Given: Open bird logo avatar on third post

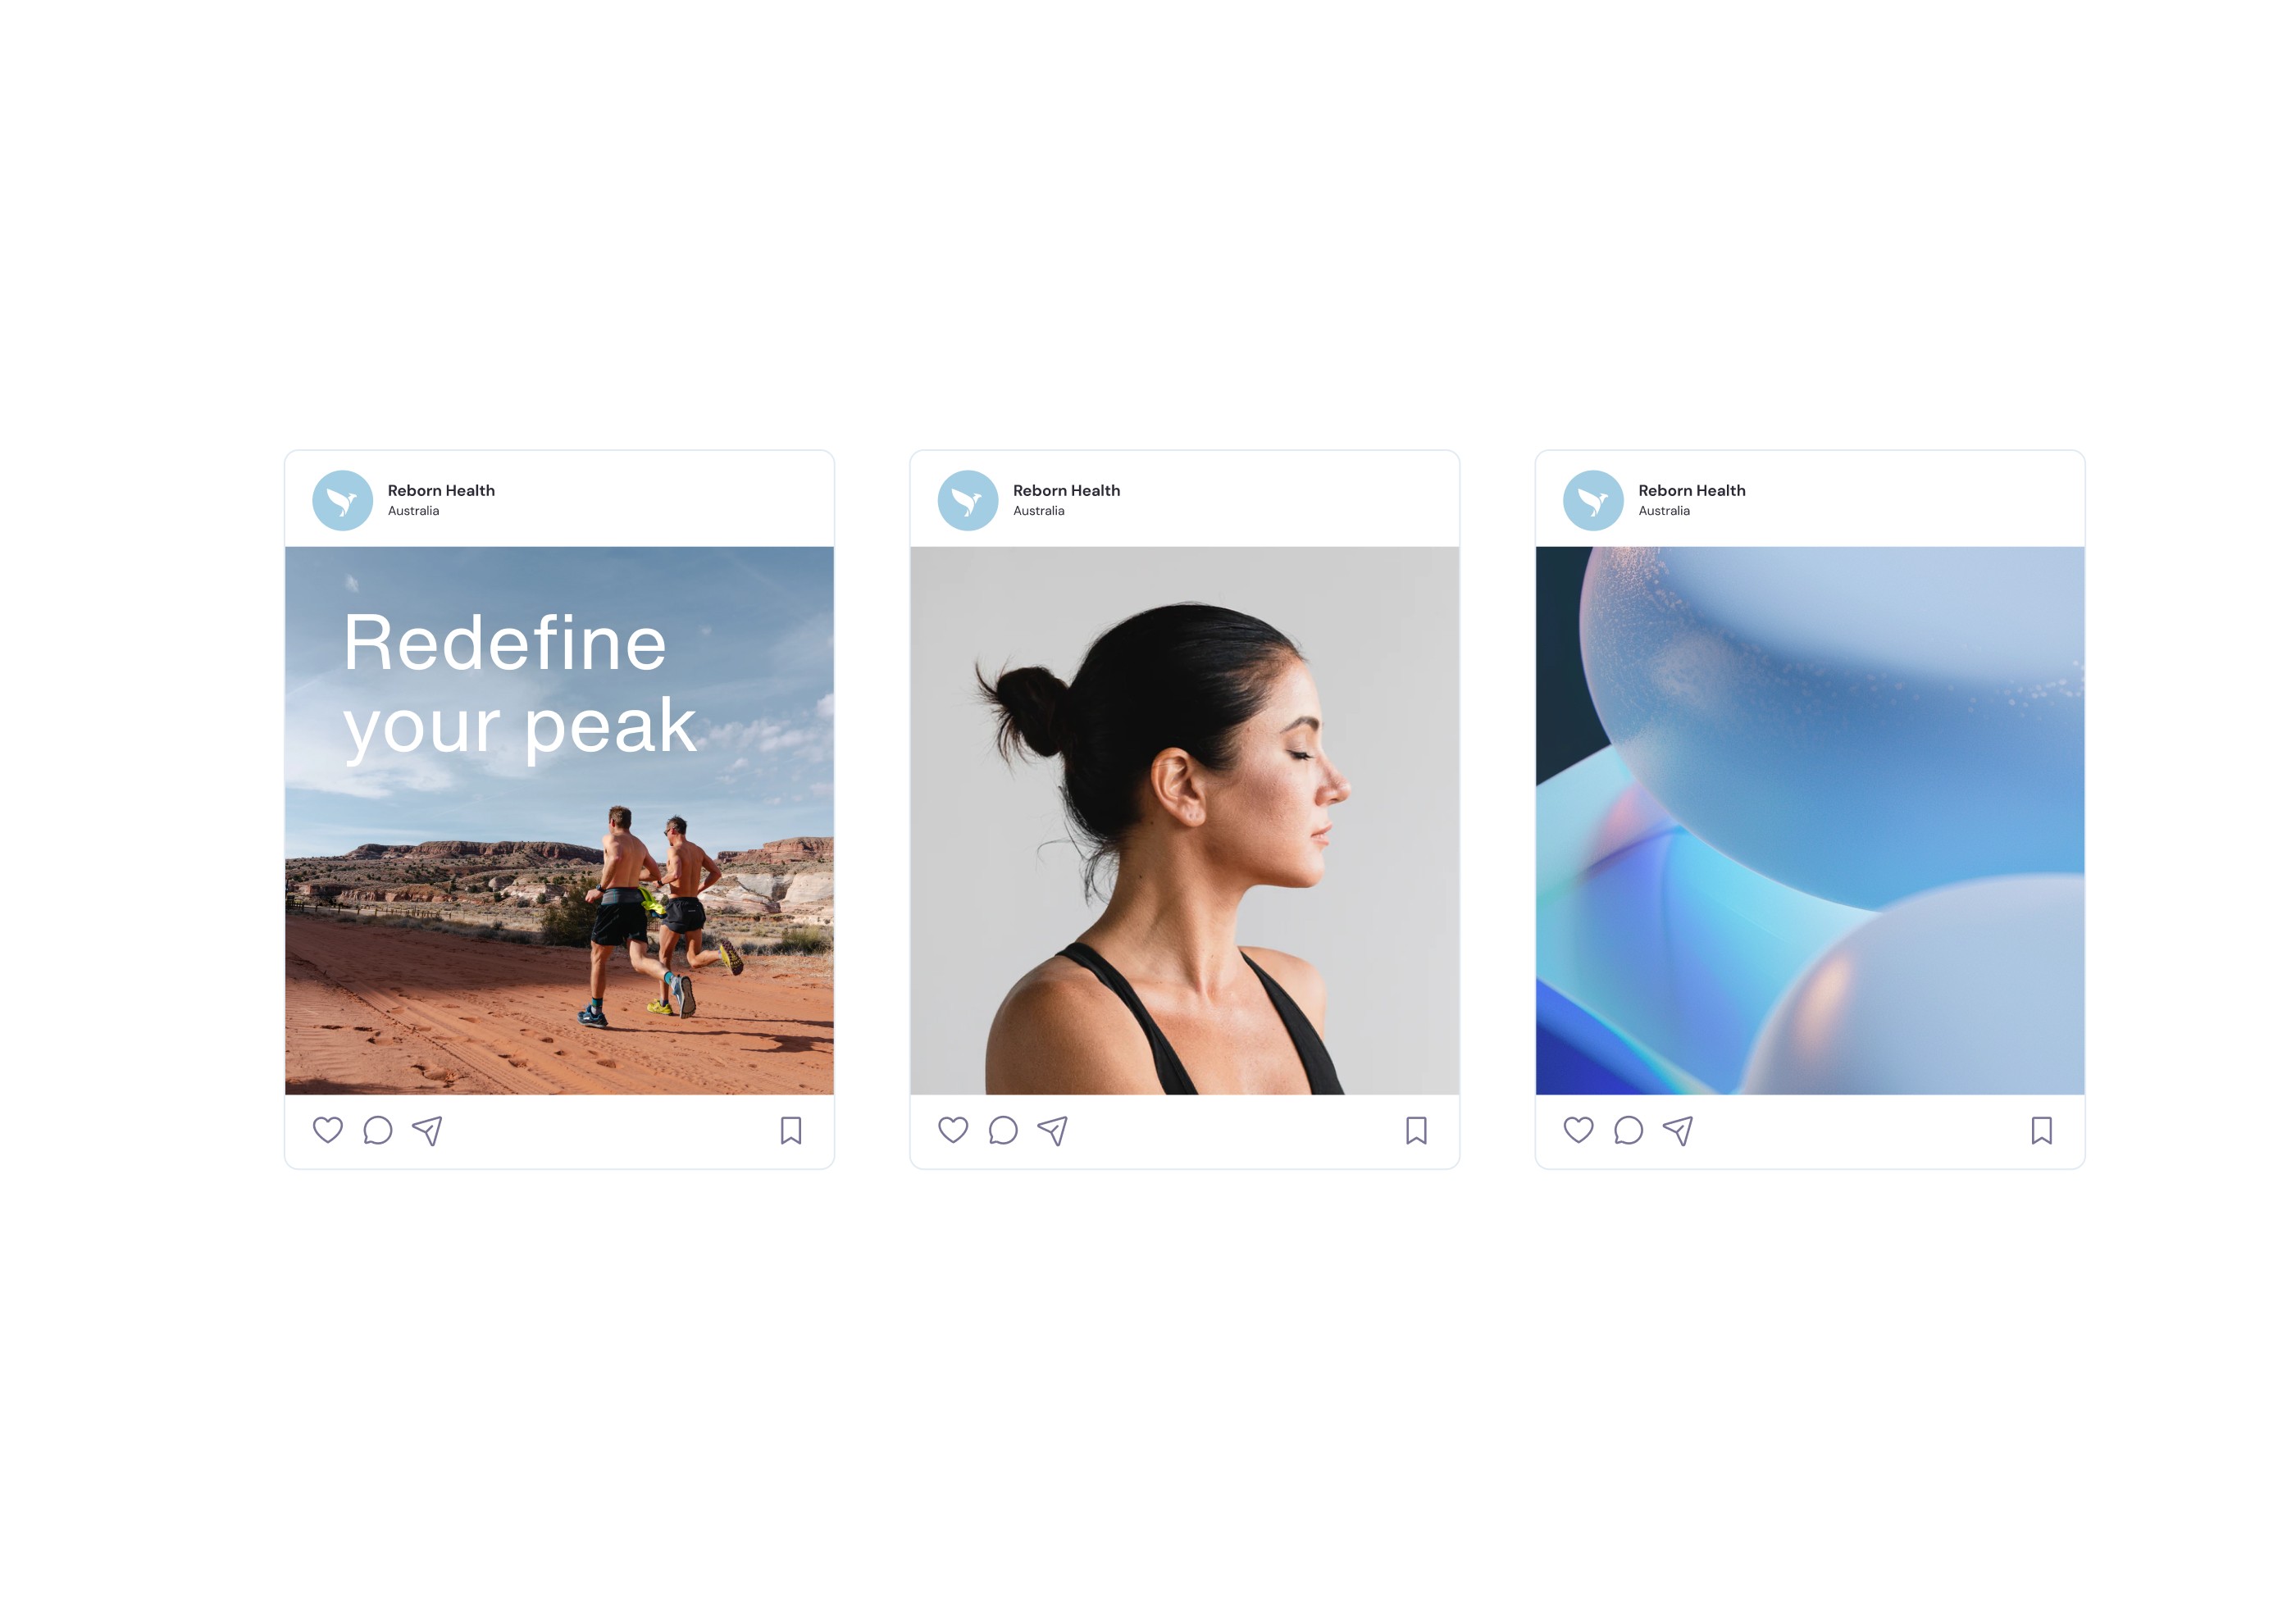Looking at the screenshot, I should click(x=1593, y=500).
